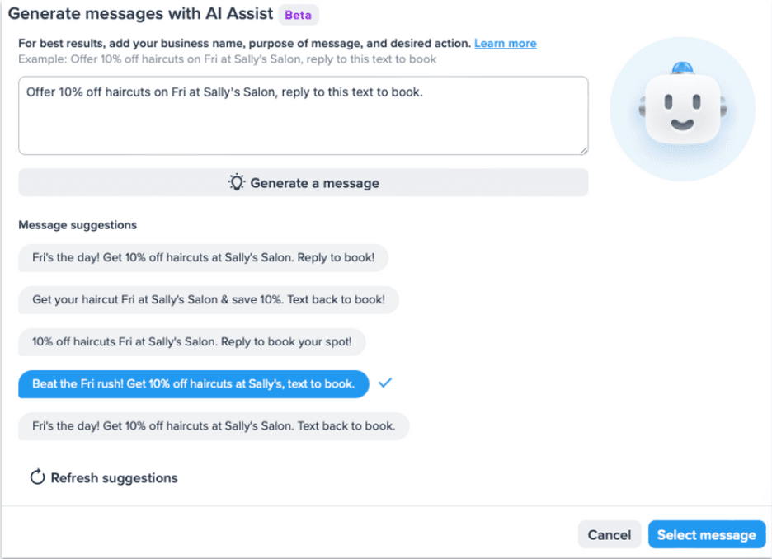
Task: Click the circular refresh arrow icon
Action: point(37,477)
